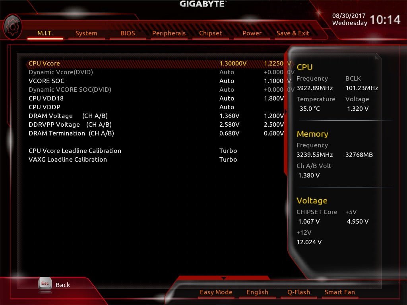Switch to the System tab

click(x=86, y=33)
